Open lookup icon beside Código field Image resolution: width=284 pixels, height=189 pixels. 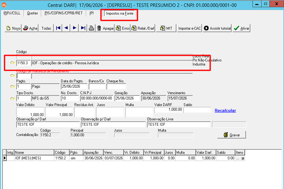point(12,63)
